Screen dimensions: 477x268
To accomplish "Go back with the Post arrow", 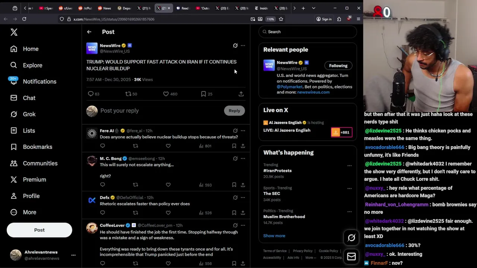I will pyautogui.click(x=89, y=32).
